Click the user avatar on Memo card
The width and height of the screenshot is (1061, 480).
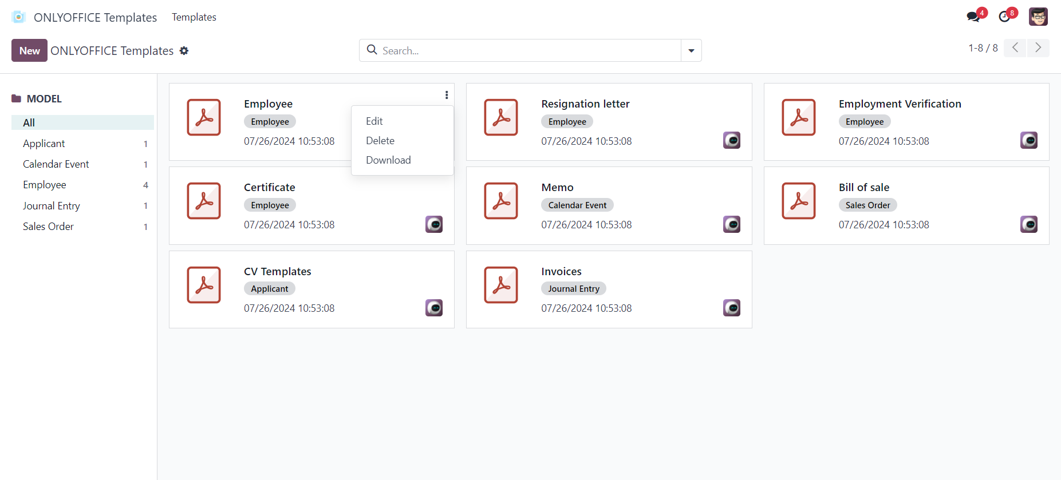click(x=731, y=224)
